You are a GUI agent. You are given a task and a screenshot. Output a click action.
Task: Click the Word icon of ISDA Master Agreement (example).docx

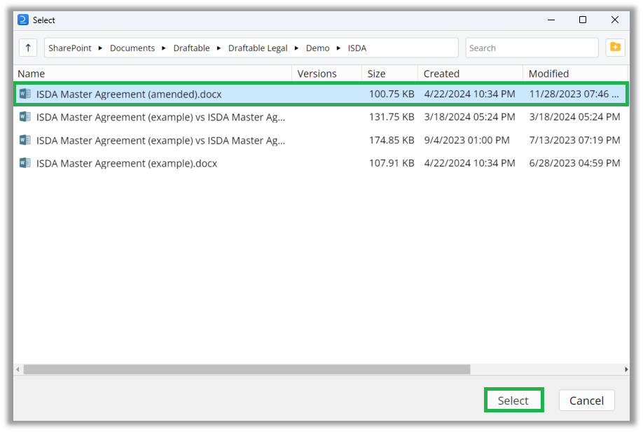point(25,163)
